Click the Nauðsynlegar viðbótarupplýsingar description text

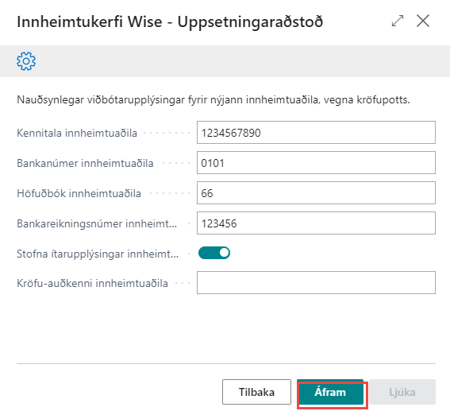(213, 100)
